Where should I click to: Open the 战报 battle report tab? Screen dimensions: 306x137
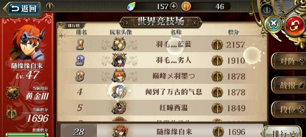pos(289,85)
